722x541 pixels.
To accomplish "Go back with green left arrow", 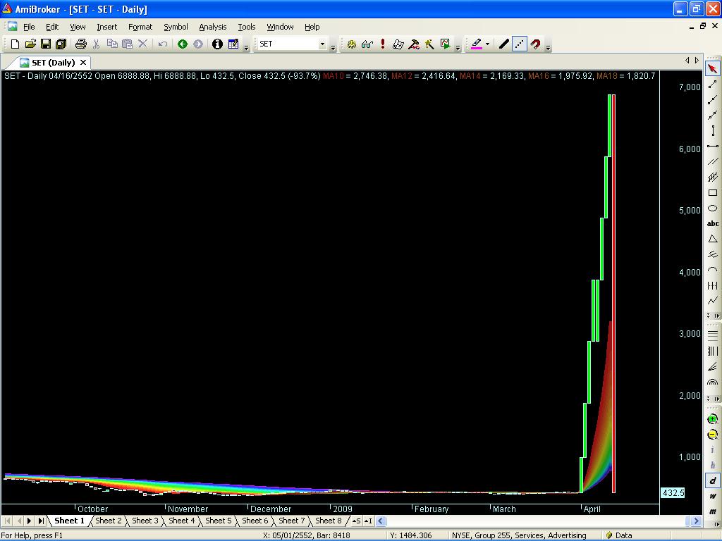I will click(183, 44).
